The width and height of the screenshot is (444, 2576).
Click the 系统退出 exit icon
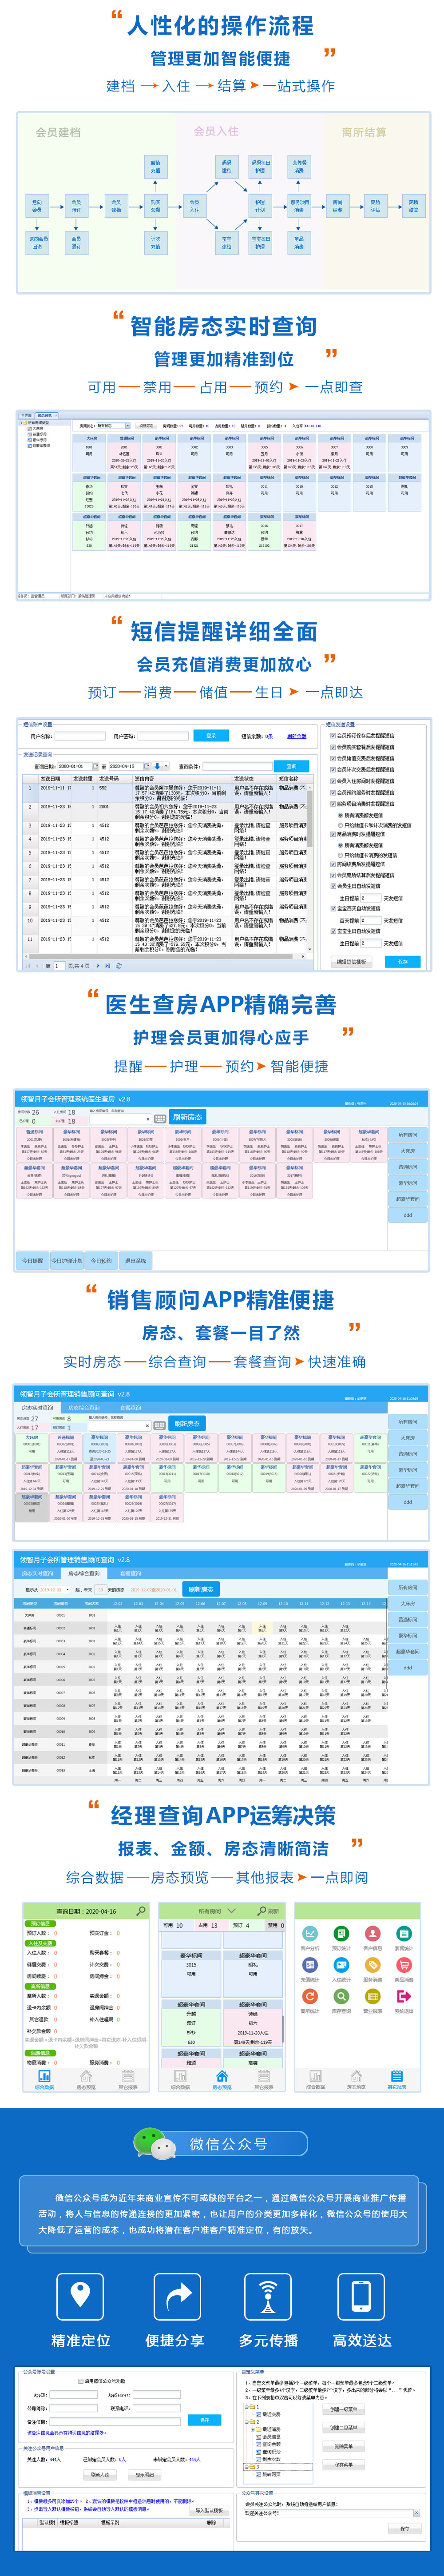coord(404,1997)
